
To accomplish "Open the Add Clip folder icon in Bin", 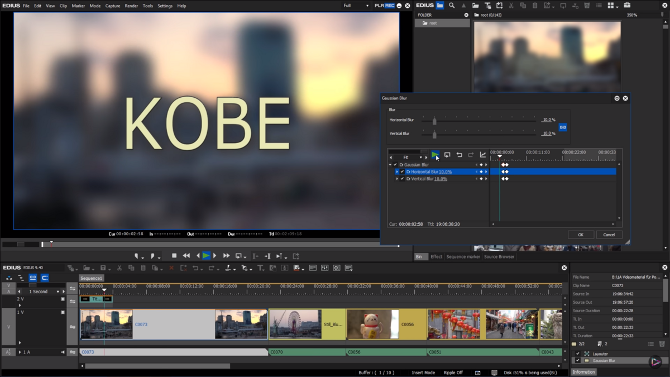I will tap(475, 6).
